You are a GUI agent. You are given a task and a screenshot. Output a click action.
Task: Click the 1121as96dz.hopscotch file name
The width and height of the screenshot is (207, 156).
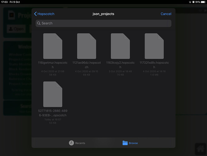(86, 65)
